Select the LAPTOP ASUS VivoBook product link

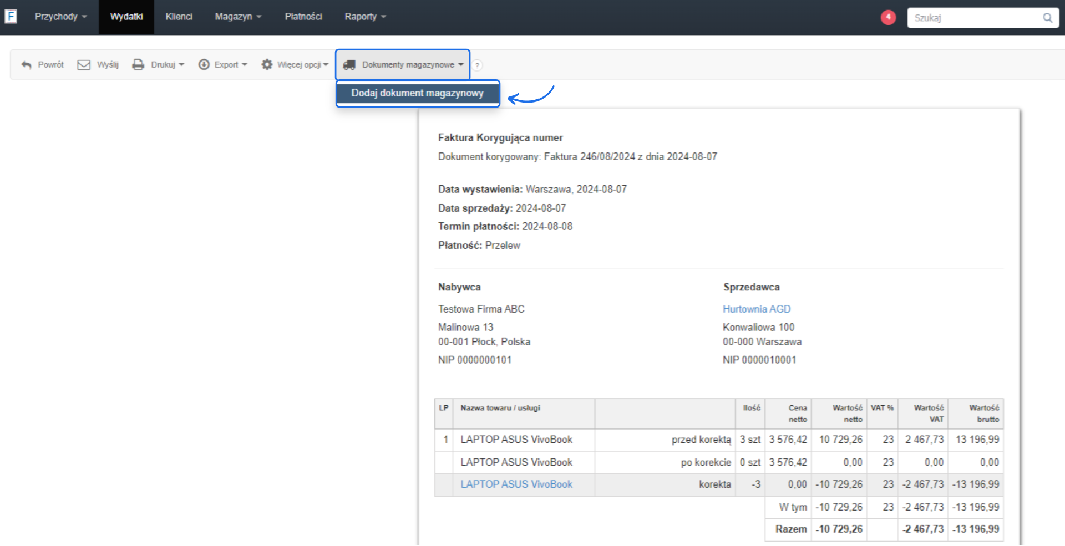coord(516,484)
